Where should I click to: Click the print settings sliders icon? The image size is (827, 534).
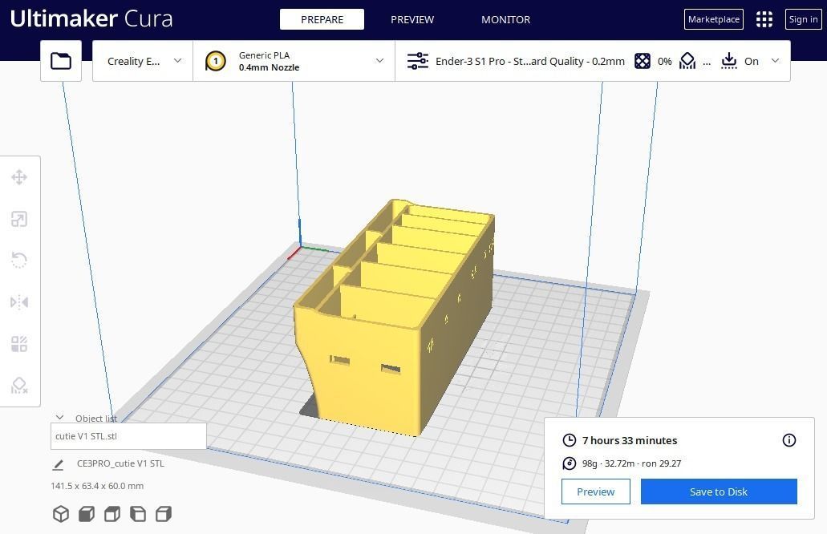[418, 61]
